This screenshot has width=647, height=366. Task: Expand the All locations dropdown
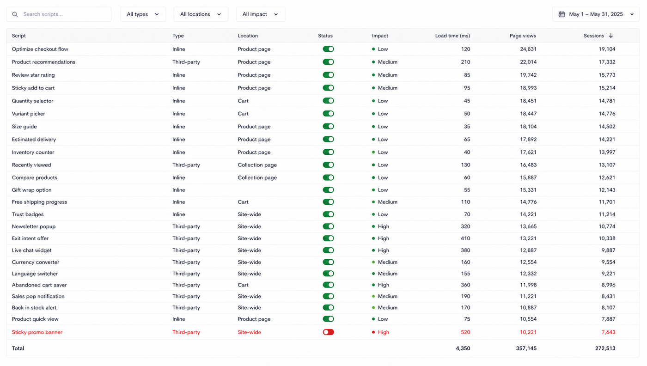click(201, 14)
